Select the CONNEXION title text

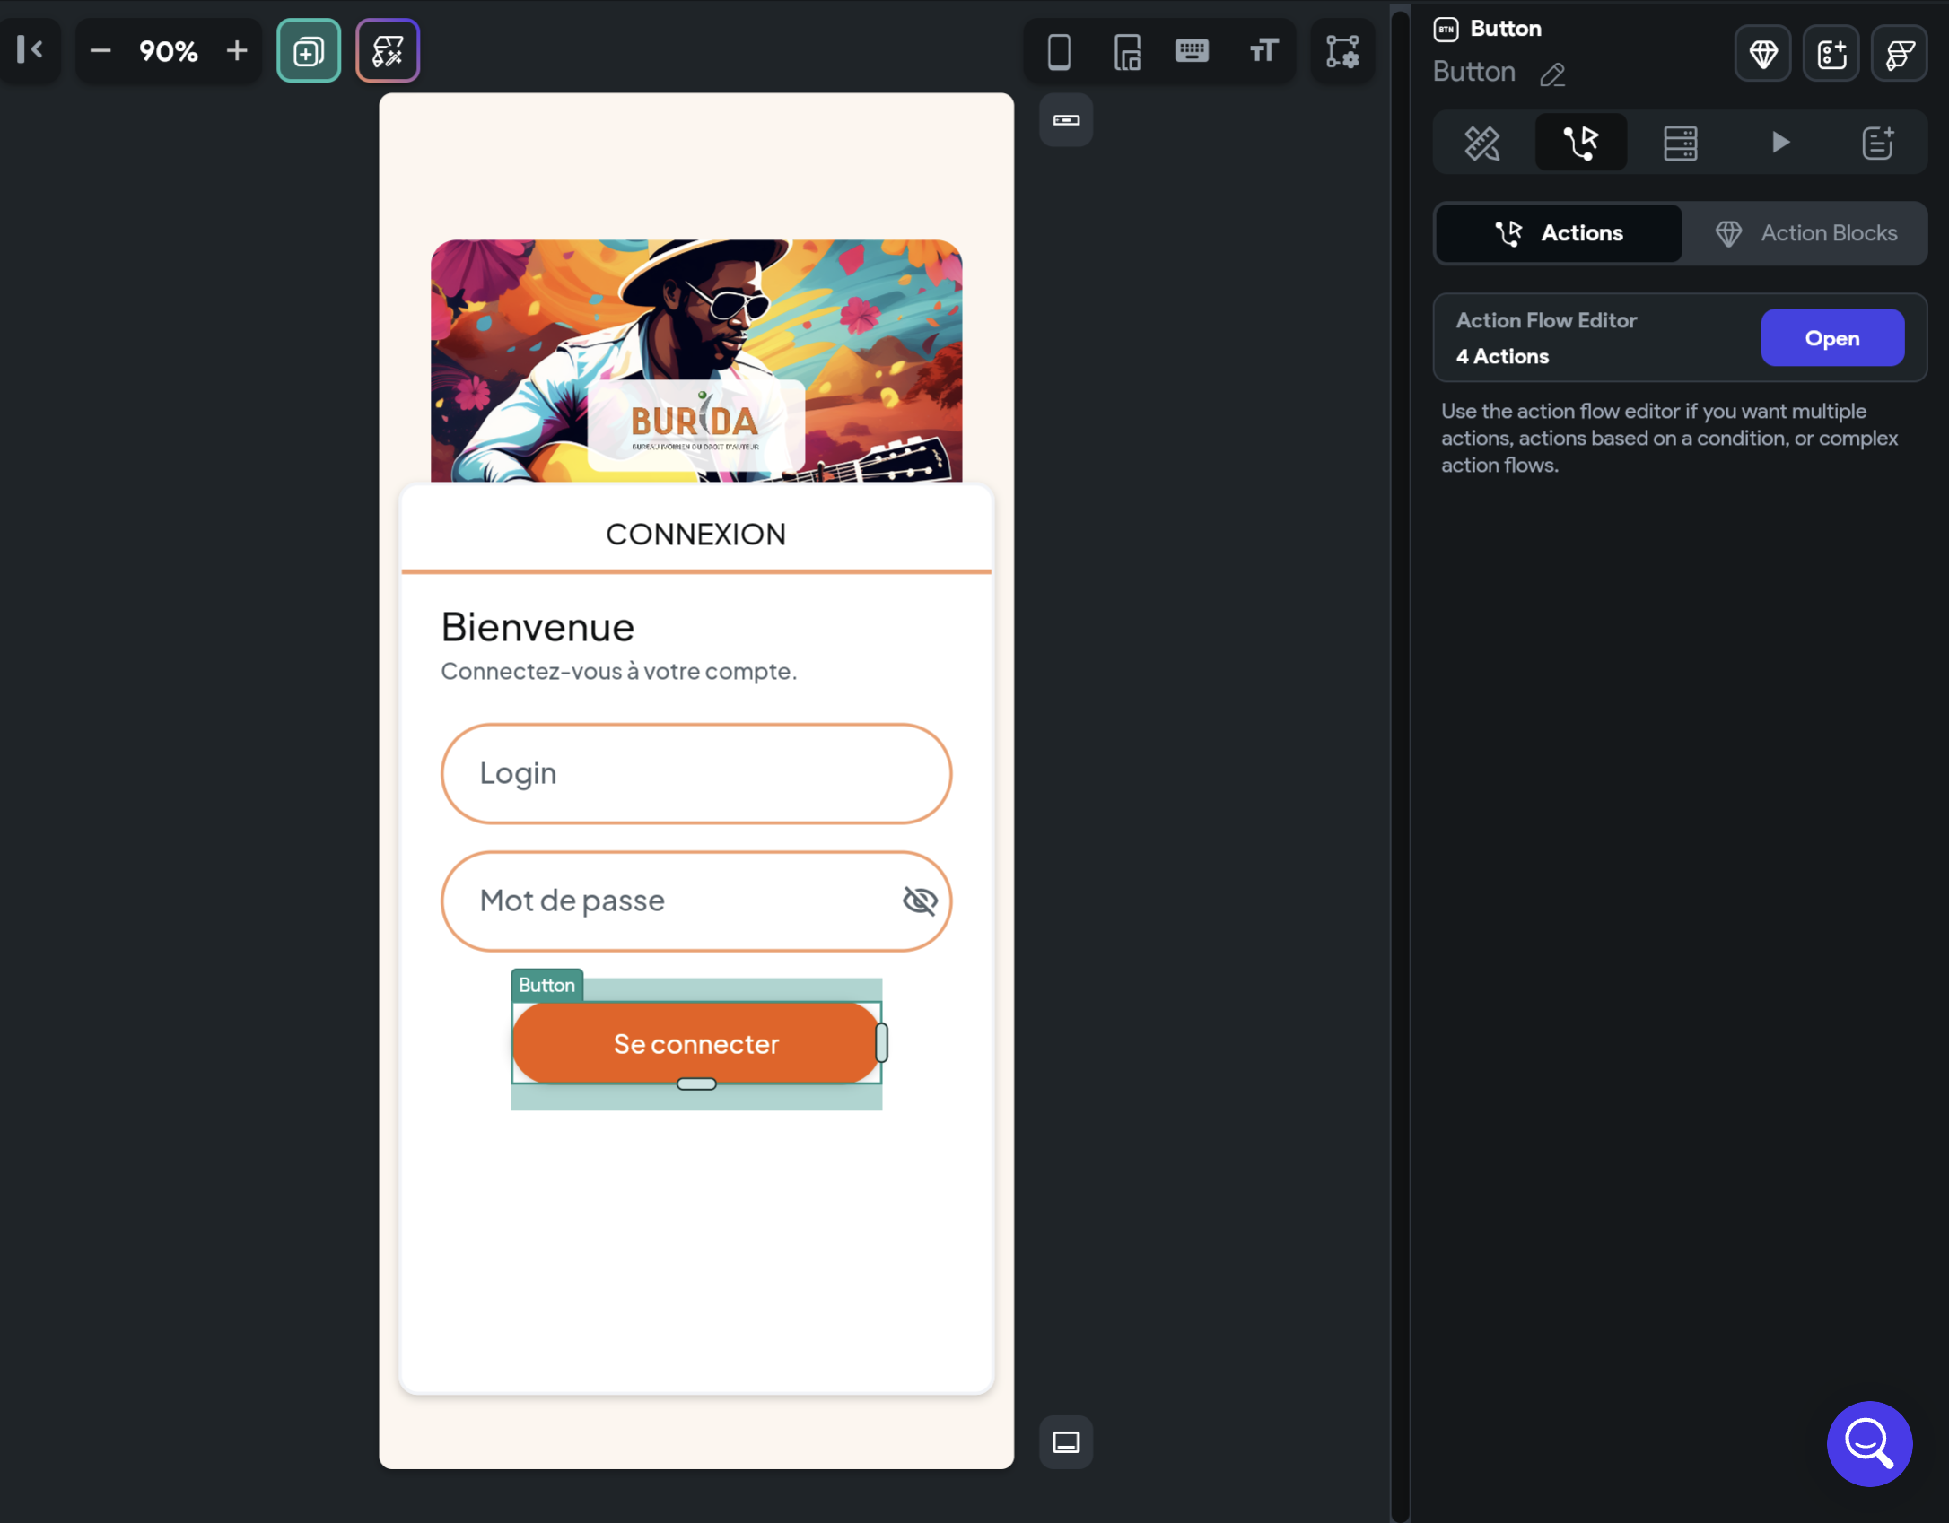tap(695, 535)
